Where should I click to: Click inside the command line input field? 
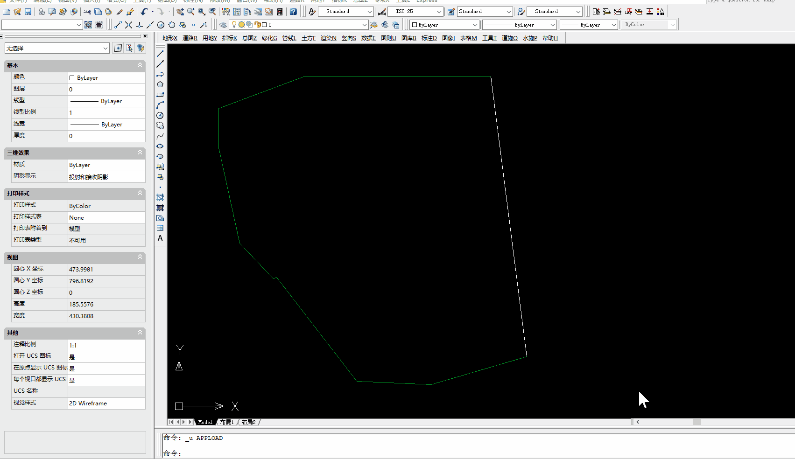coord(373,453)
